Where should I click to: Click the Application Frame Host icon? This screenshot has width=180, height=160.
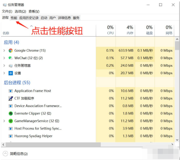click(x=11, y=91)
